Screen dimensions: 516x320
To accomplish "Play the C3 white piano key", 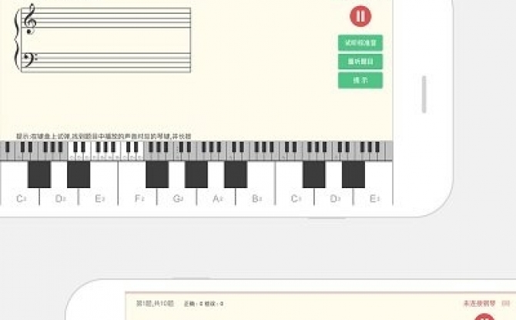I will [x=295, y=197].
